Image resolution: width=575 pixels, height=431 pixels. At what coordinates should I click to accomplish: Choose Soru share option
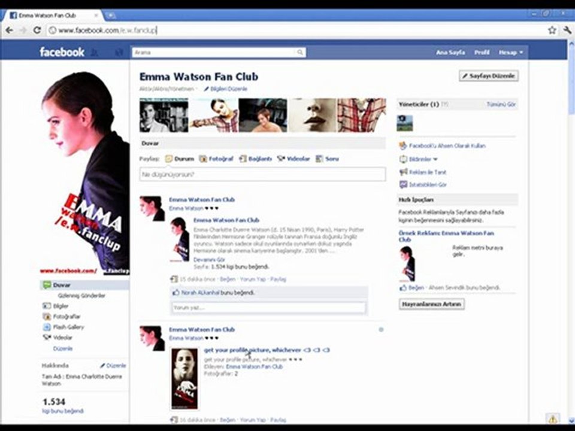click(x=327, y=159)
